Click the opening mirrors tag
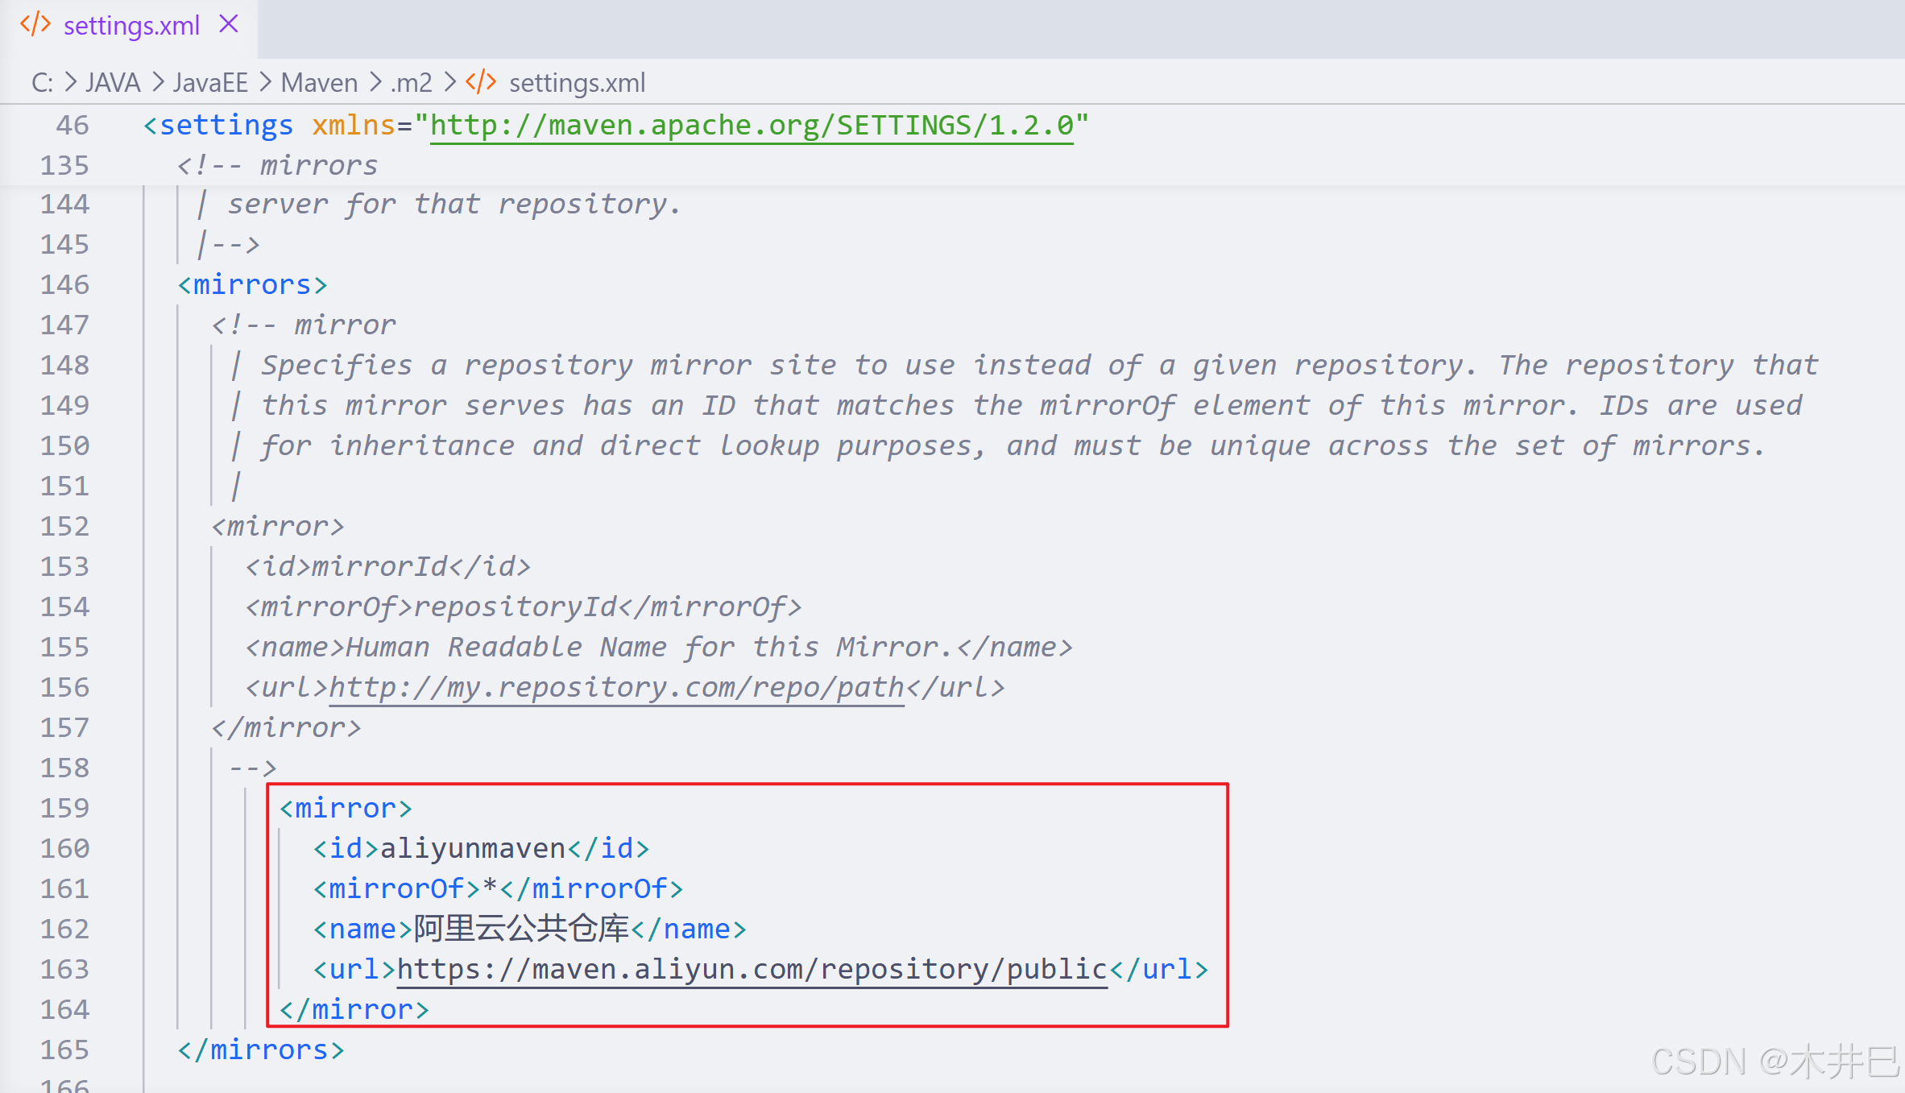Screen dimensions: 1905x1093 coord(252,284)
